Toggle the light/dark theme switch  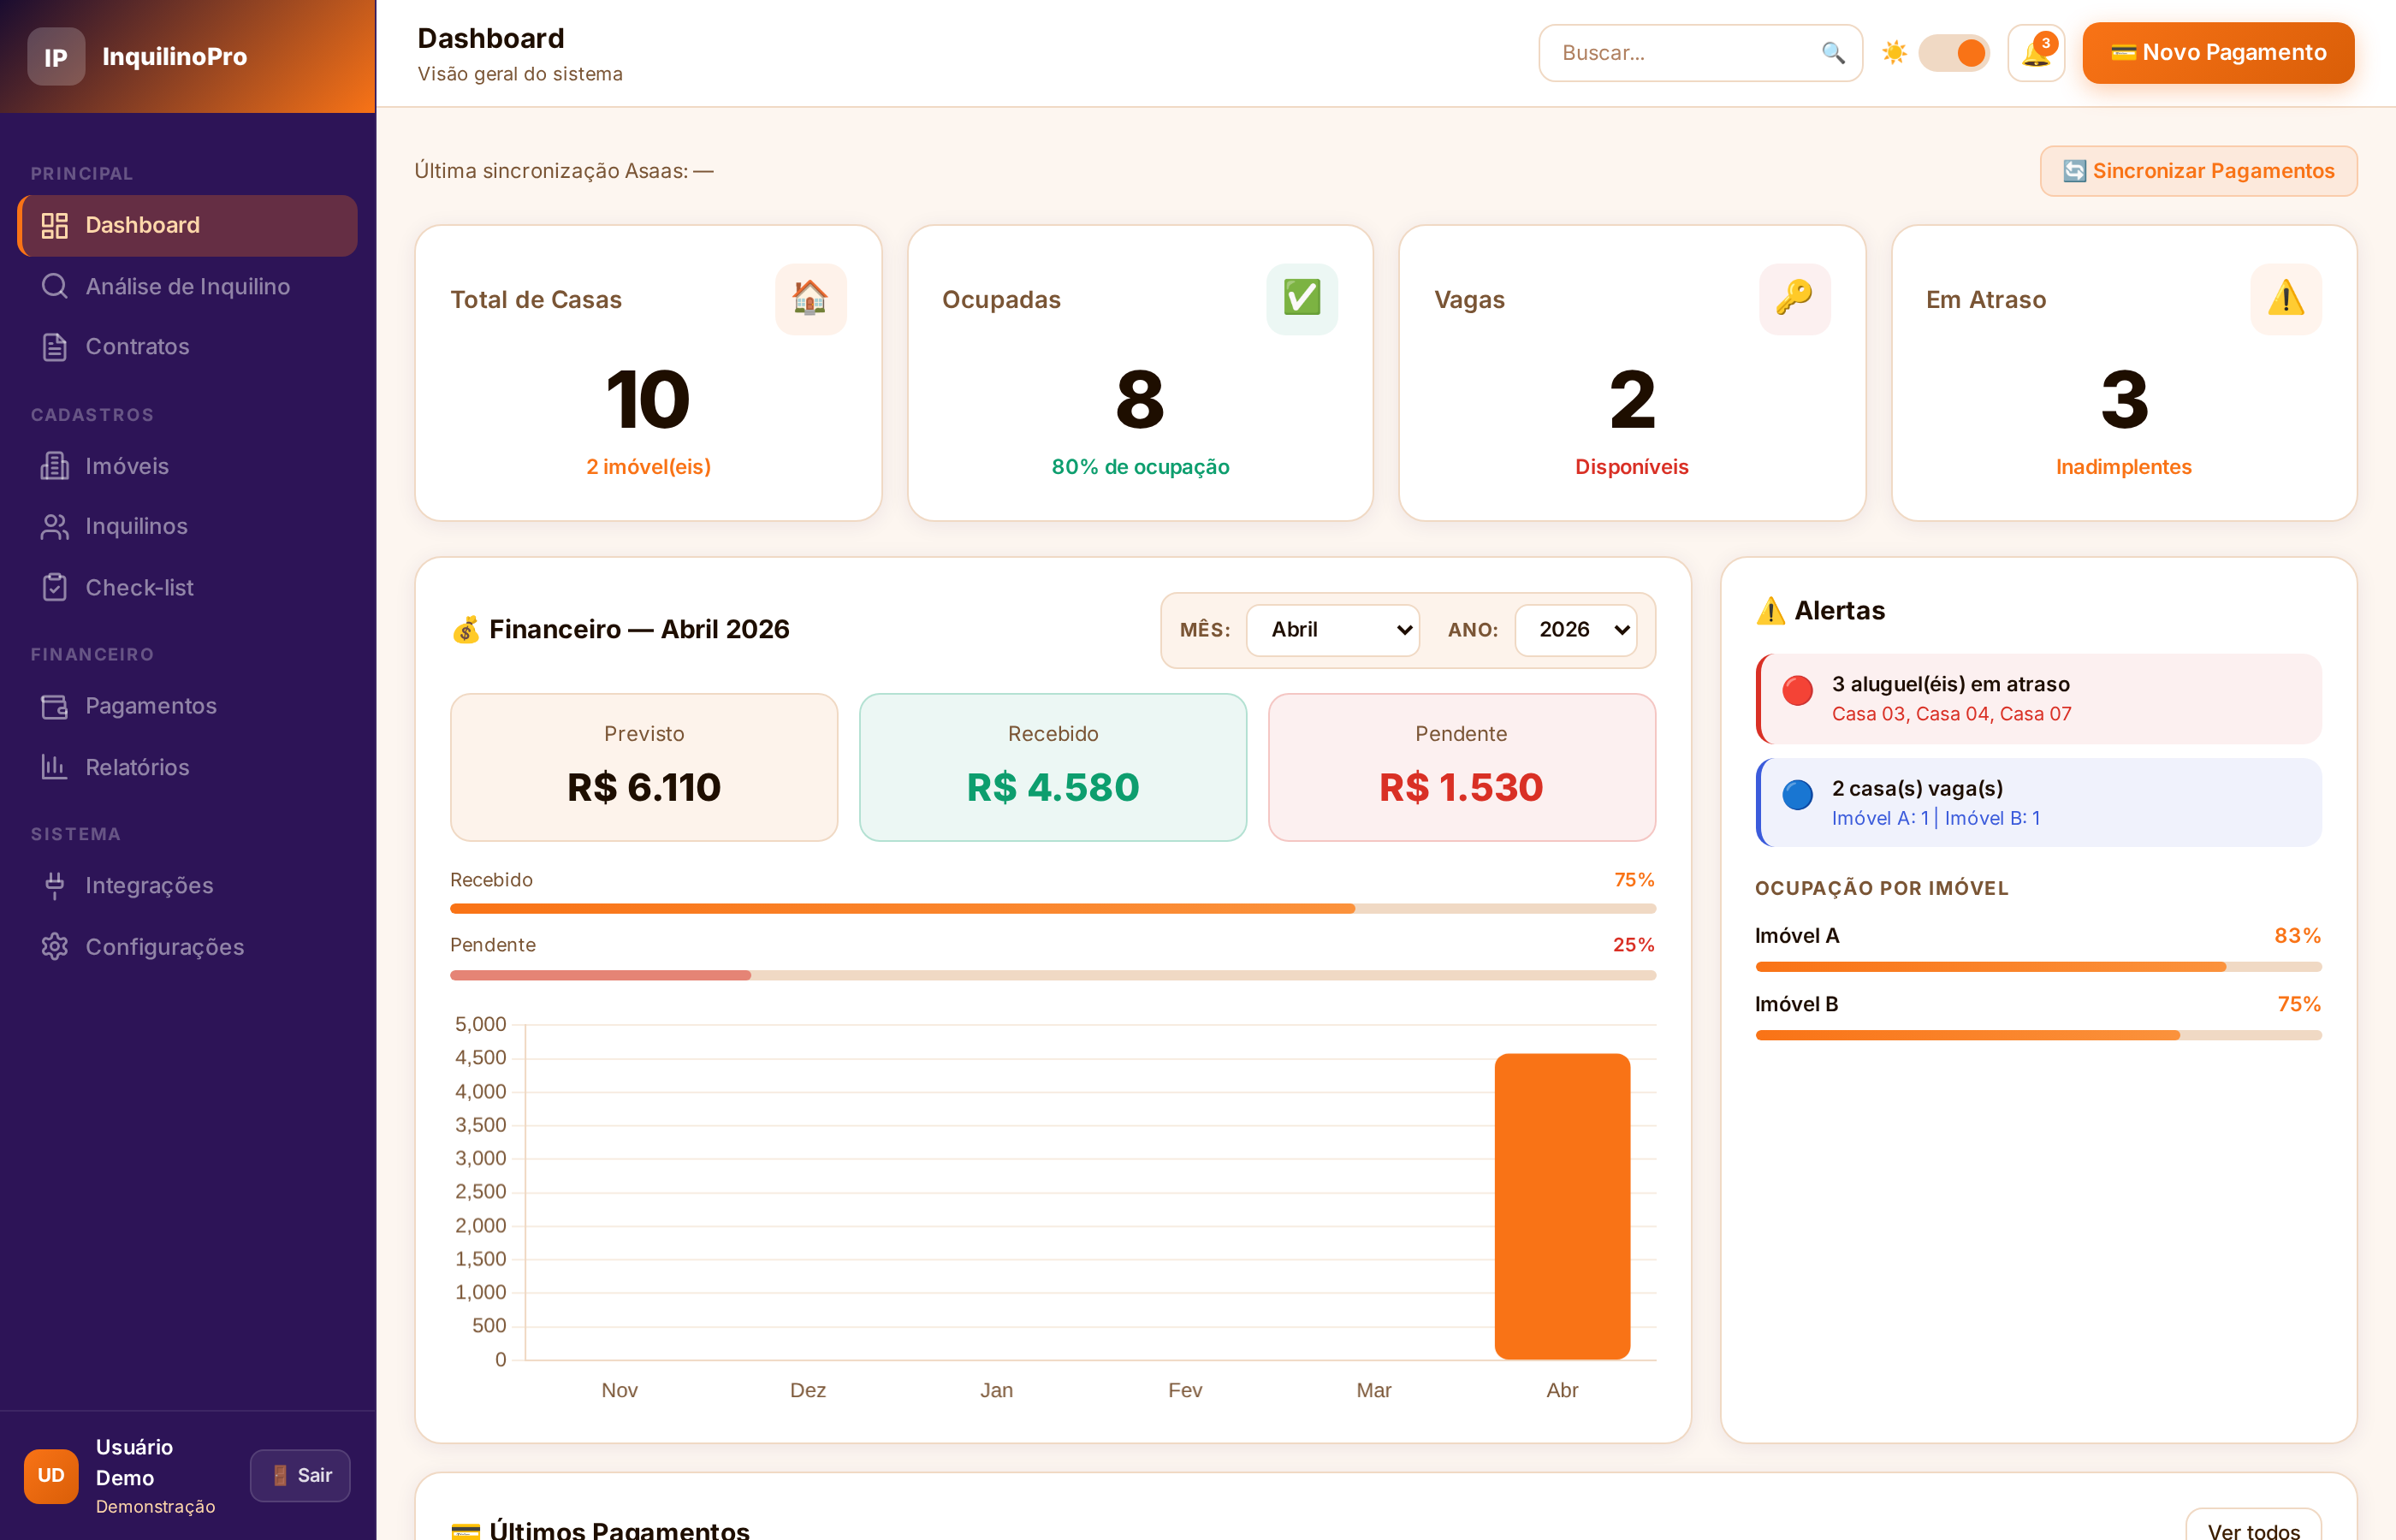coord(1954,52)
